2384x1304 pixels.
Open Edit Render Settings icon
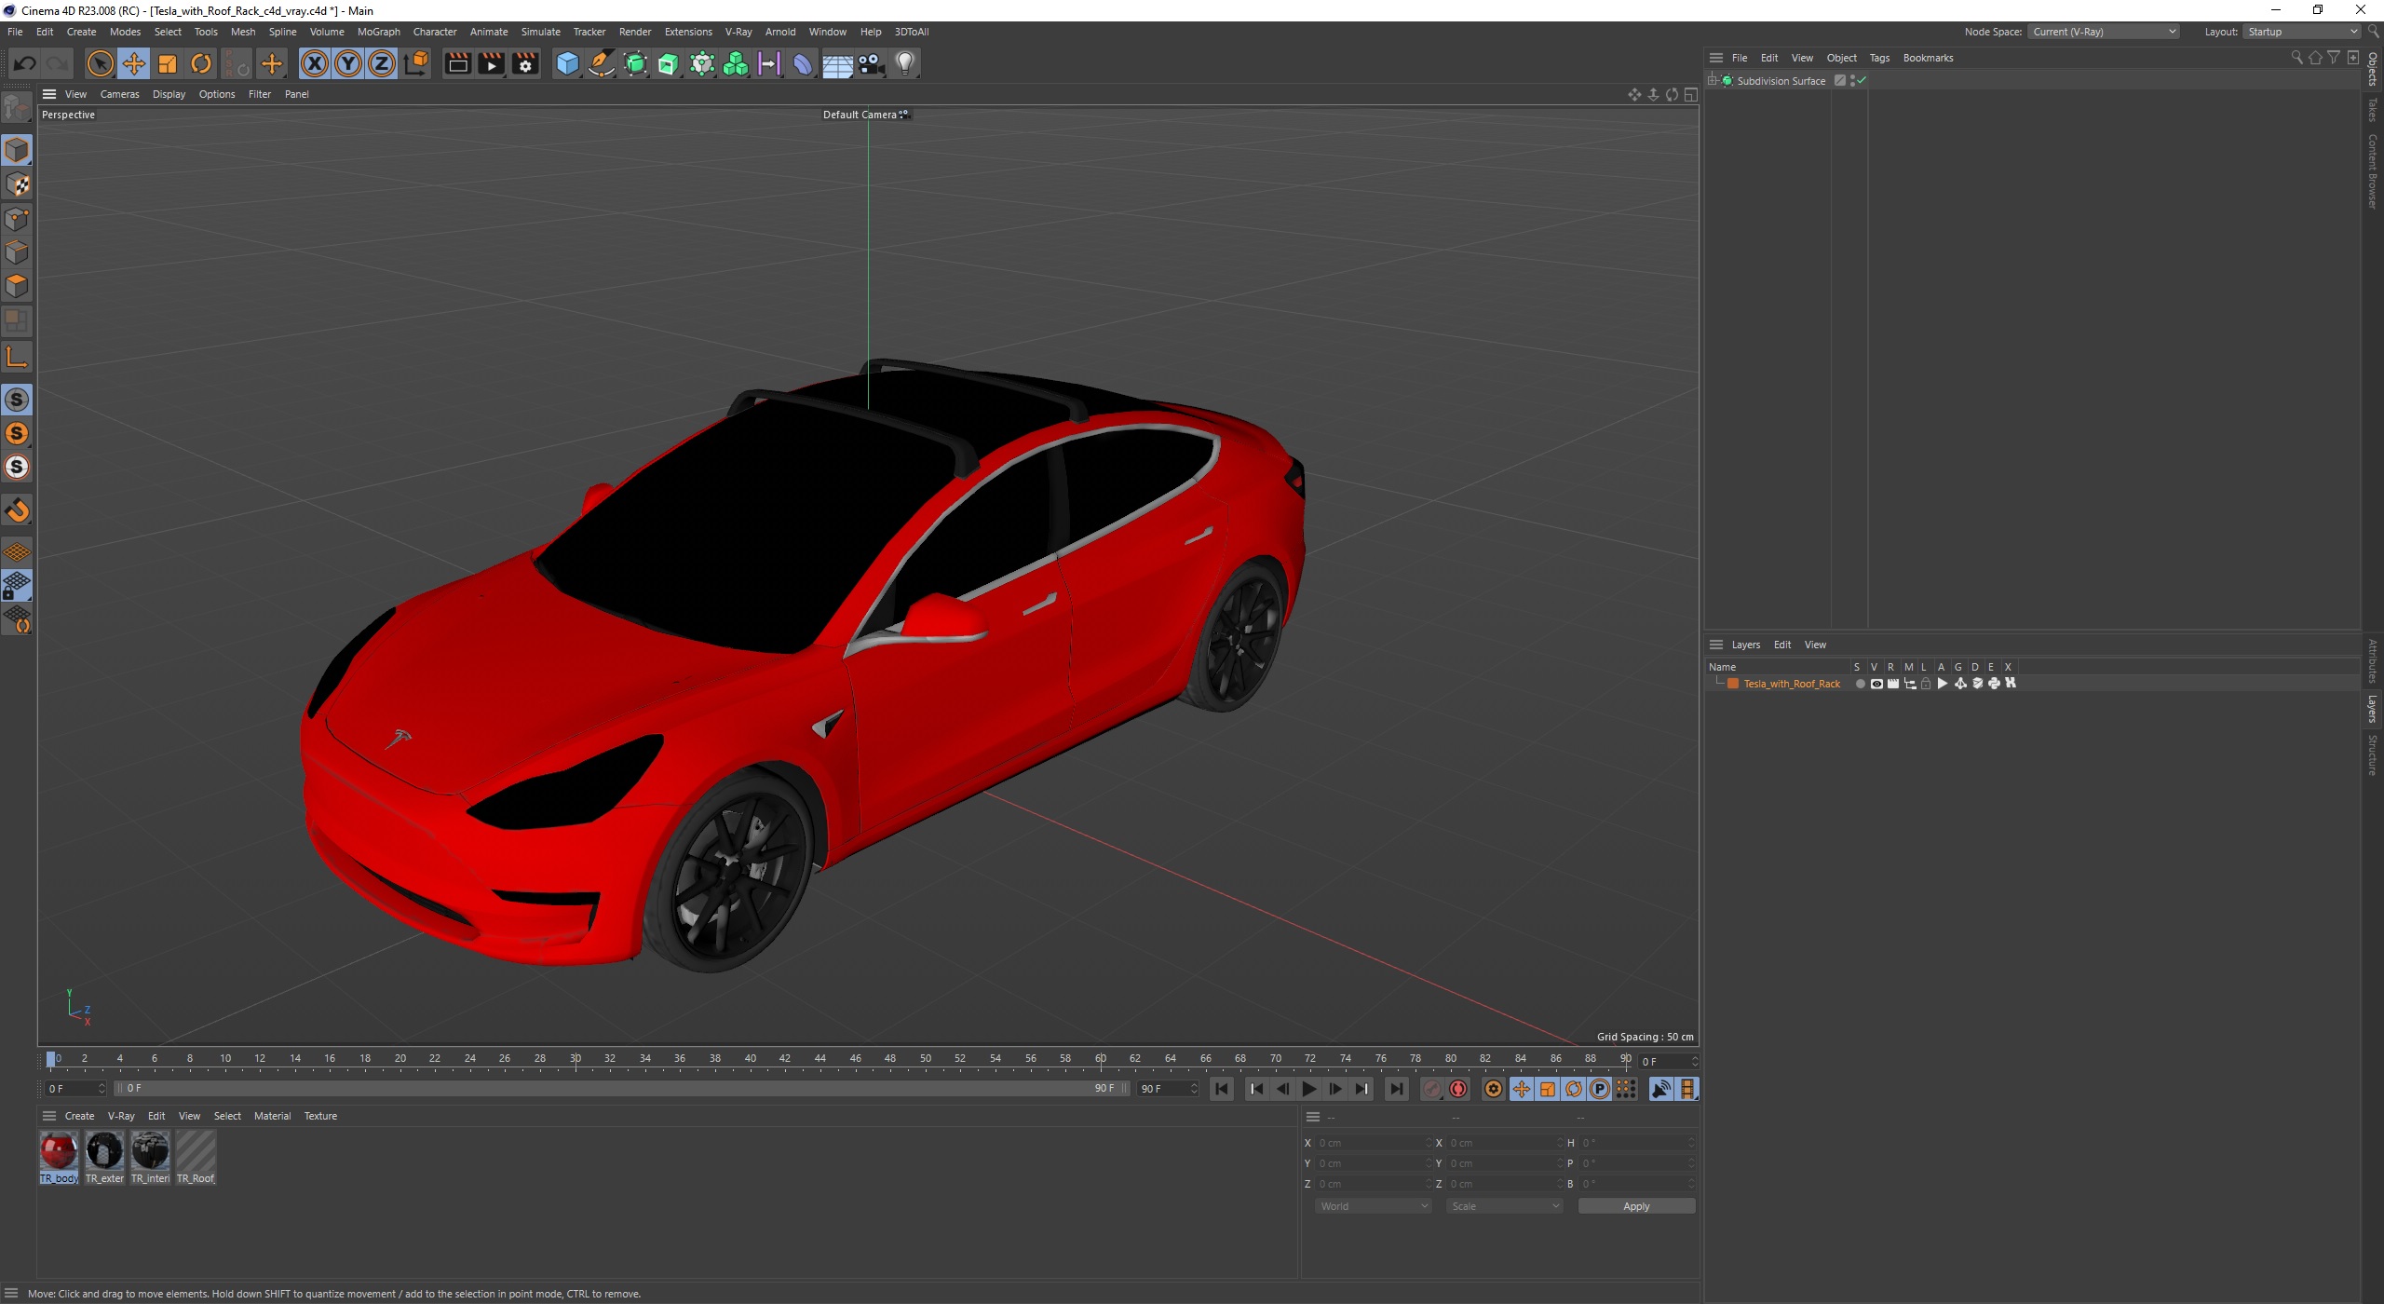pyautogui.click(x=525, y=63)
